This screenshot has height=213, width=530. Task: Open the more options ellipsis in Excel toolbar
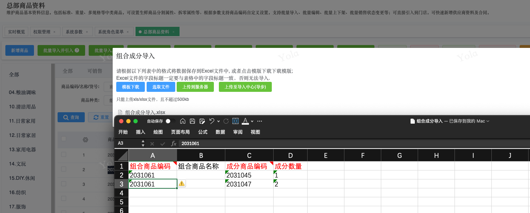point(260,121)
